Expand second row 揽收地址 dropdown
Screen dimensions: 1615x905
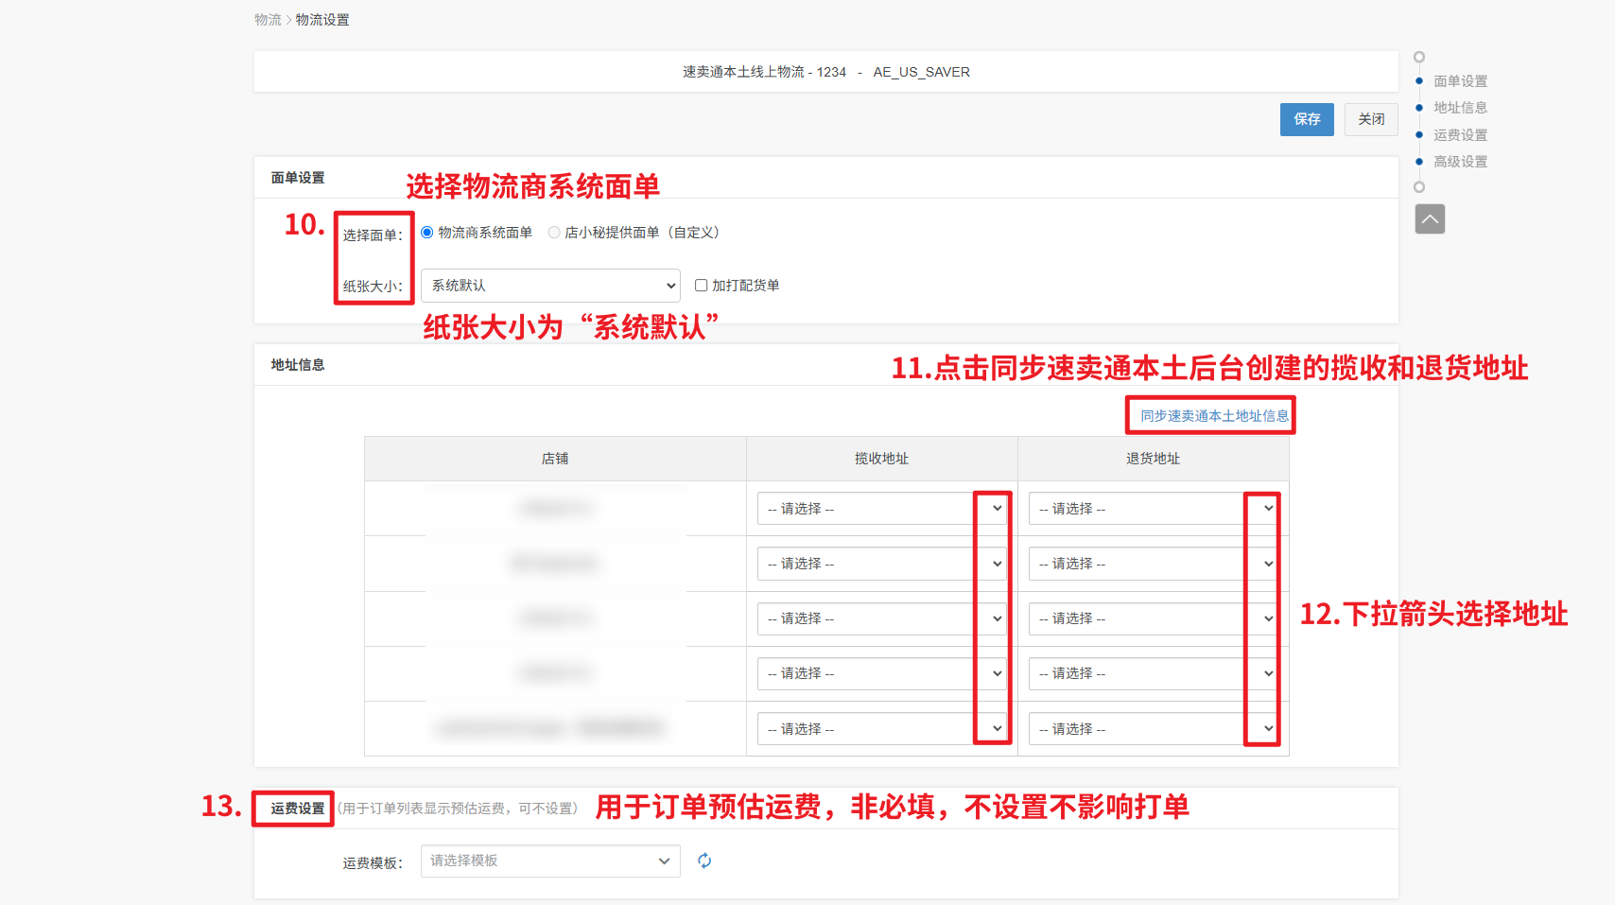(881, 564)
